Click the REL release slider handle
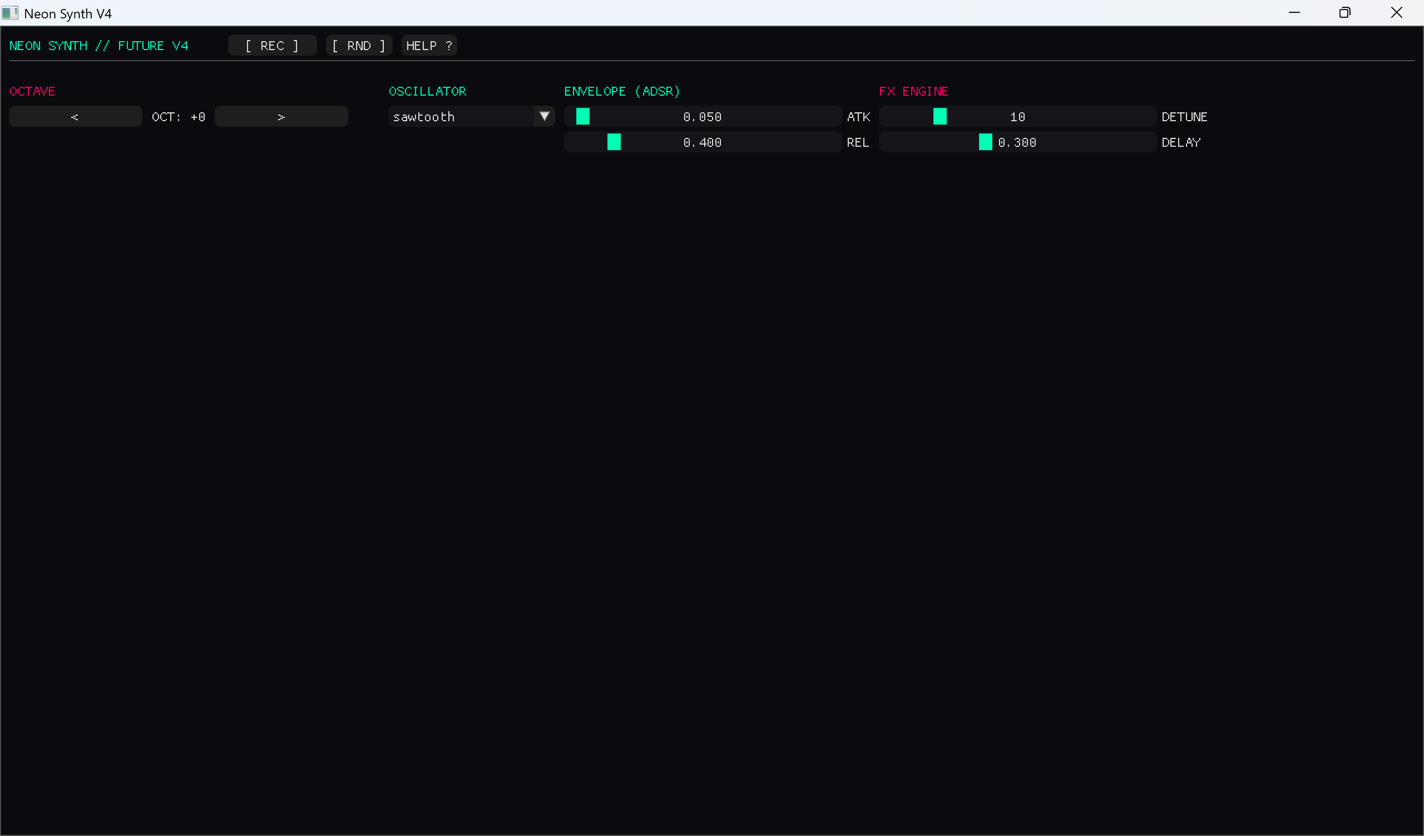The width and height of the screenshot is (1424, 836). 613,142
